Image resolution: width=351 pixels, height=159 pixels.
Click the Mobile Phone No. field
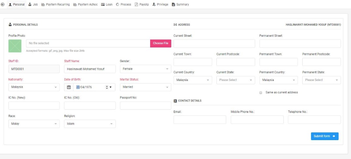point(257,120)
